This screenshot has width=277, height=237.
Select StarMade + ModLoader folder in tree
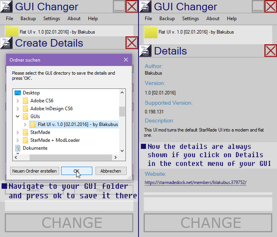55,140
